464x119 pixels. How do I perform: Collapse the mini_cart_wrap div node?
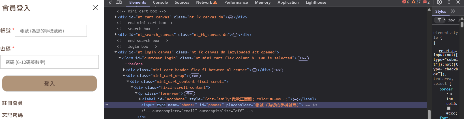click(x=124, y=75)
